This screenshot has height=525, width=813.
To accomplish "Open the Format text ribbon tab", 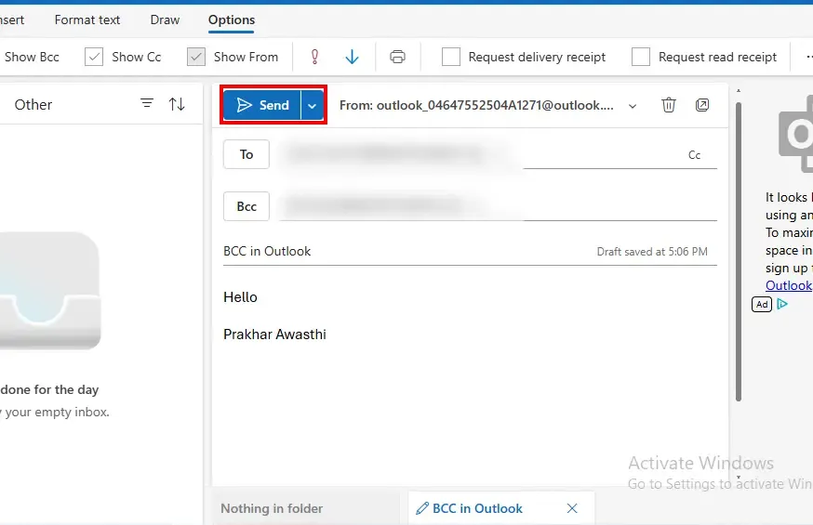I will 87,20.
